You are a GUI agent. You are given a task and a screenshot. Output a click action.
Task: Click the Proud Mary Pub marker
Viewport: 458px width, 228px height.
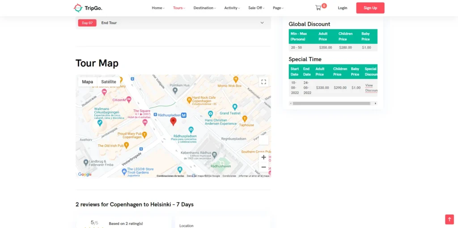[x=144, y=135]
